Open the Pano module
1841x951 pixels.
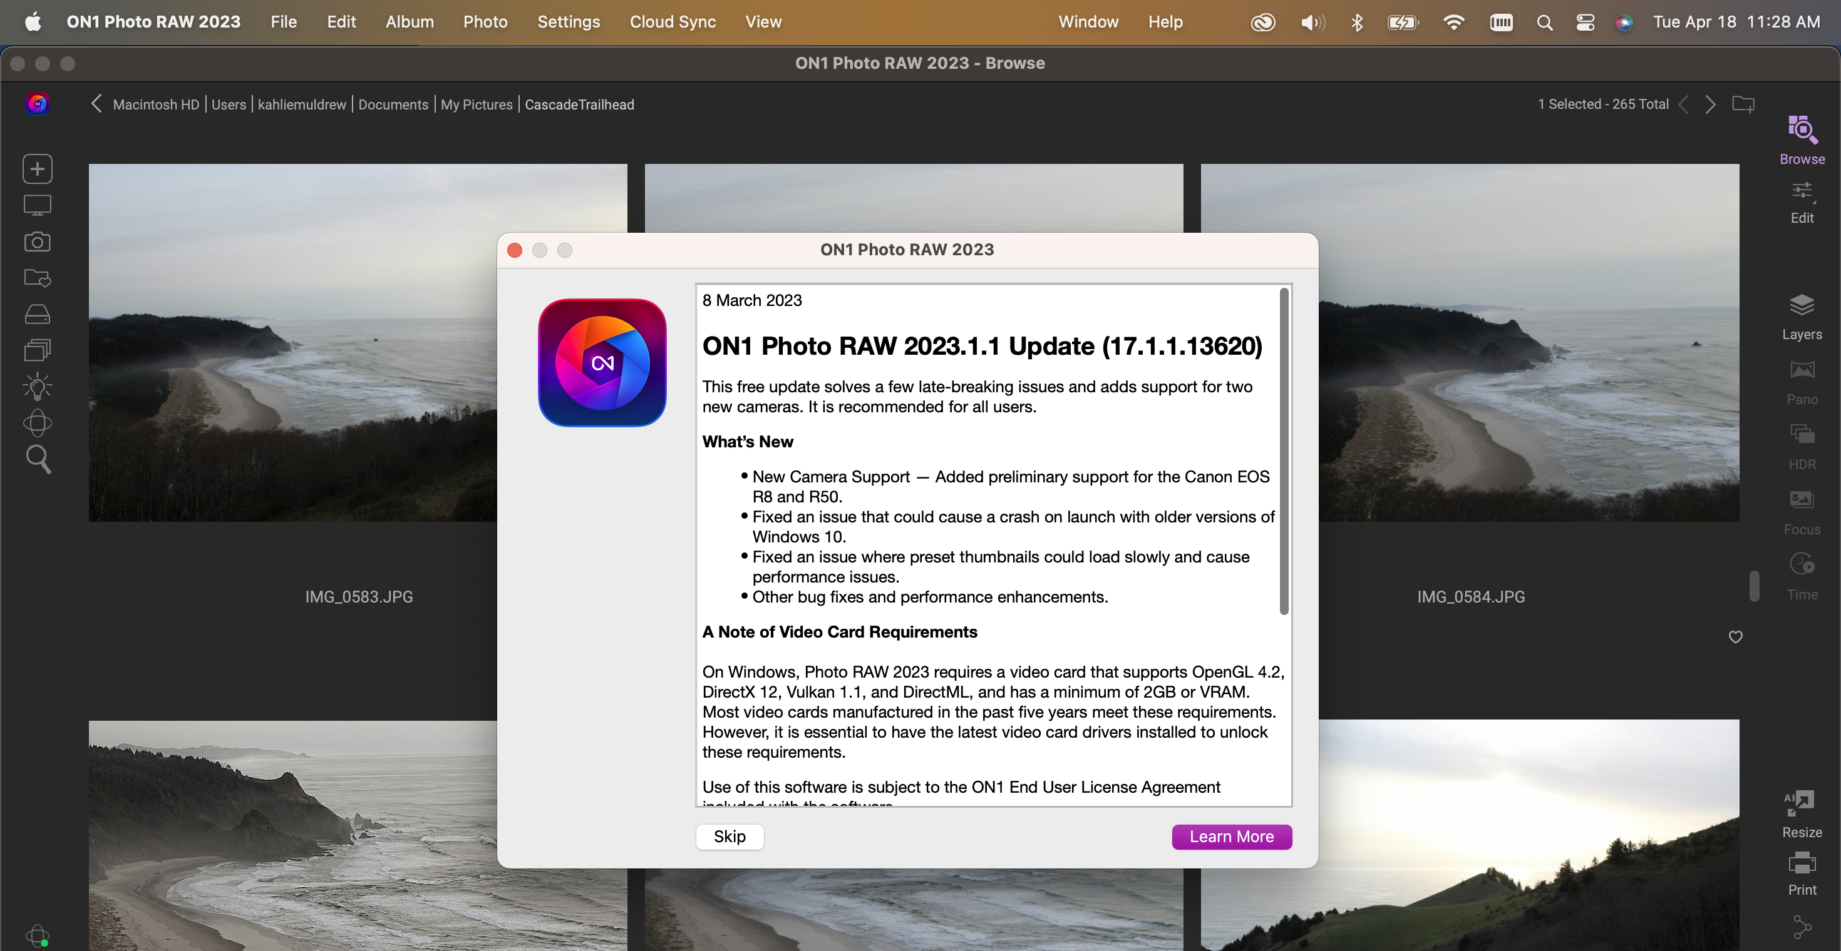(1802, 383)
